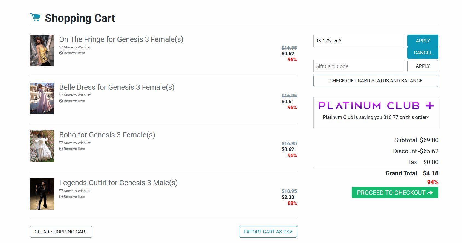462x243 pixels.
Task: Click heart icon for Boho item
Action: point(61,143)
